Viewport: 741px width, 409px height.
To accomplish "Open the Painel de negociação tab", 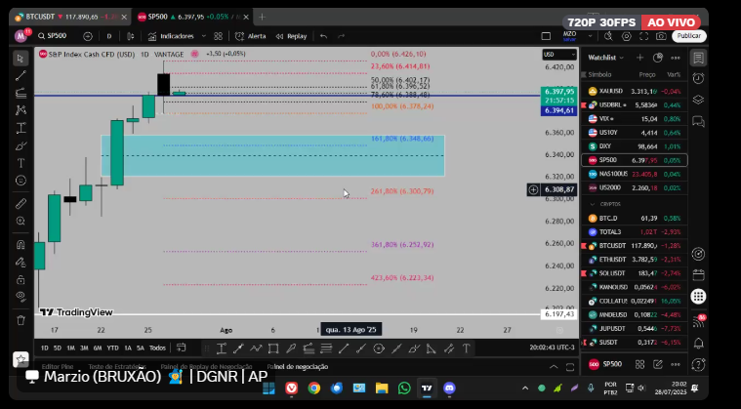I will point(298,366).
